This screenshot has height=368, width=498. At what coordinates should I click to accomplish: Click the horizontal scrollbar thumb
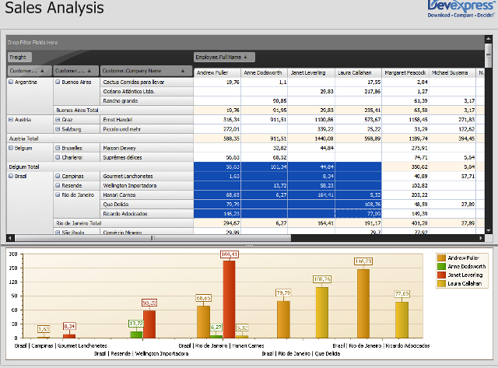[x=153, y=238]
